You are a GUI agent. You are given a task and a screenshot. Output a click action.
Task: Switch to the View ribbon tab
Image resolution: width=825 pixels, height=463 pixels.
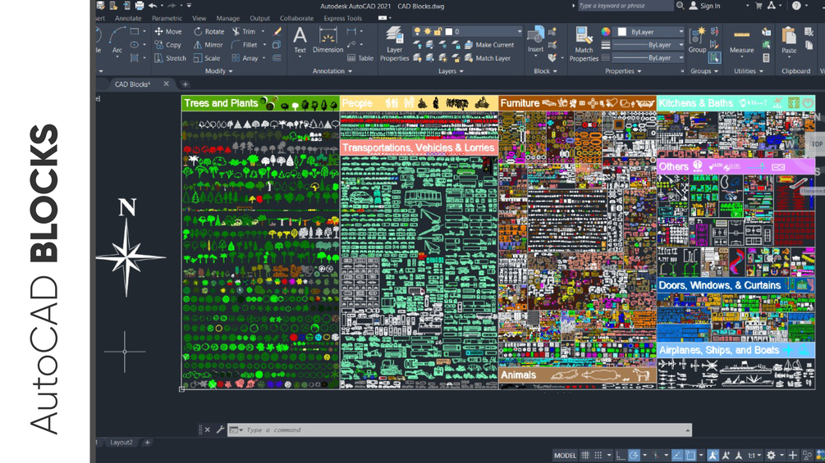(199, 18)
